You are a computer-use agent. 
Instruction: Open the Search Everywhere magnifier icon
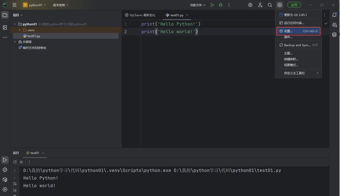[270, 5]
